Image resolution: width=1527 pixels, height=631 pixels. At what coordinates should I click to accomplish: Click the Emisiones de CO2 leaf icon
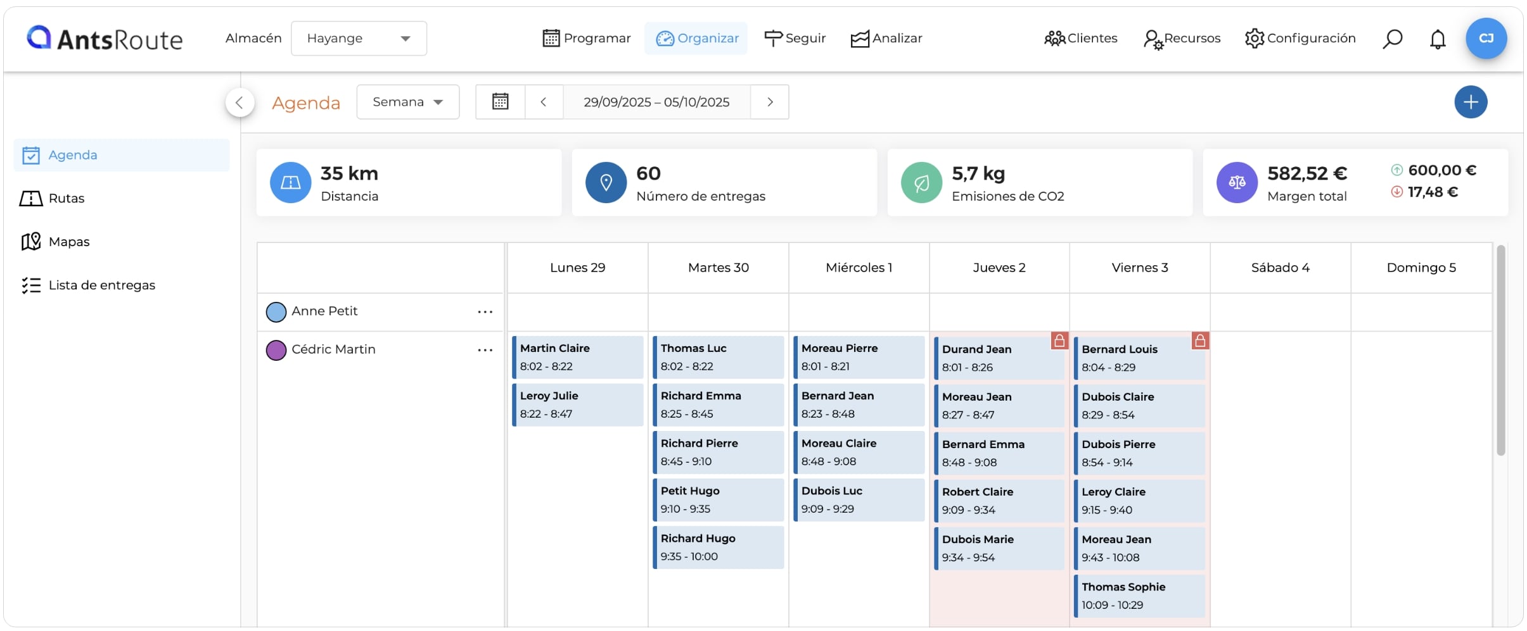[x=921, y=182]
